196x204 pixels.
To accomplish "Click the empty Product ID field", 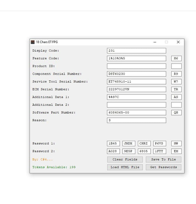I will (x=137, y=66).
